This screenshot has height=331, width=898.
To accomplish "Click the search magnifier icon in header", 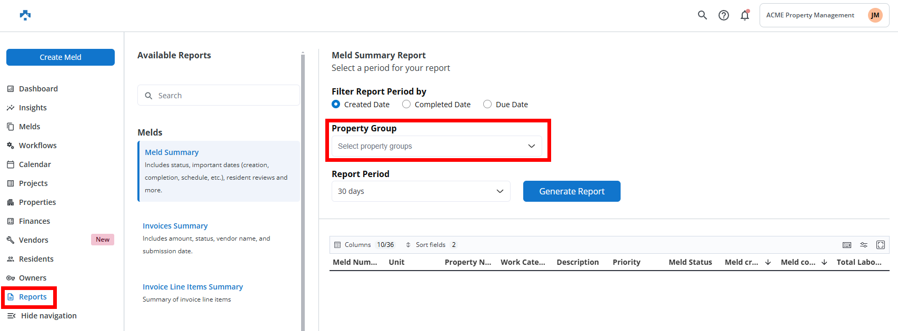I will [702, 15].
